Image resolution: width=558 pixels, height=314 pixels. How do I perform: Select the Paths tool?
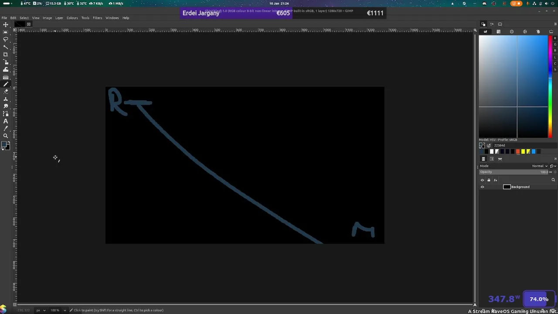point(6,113)
